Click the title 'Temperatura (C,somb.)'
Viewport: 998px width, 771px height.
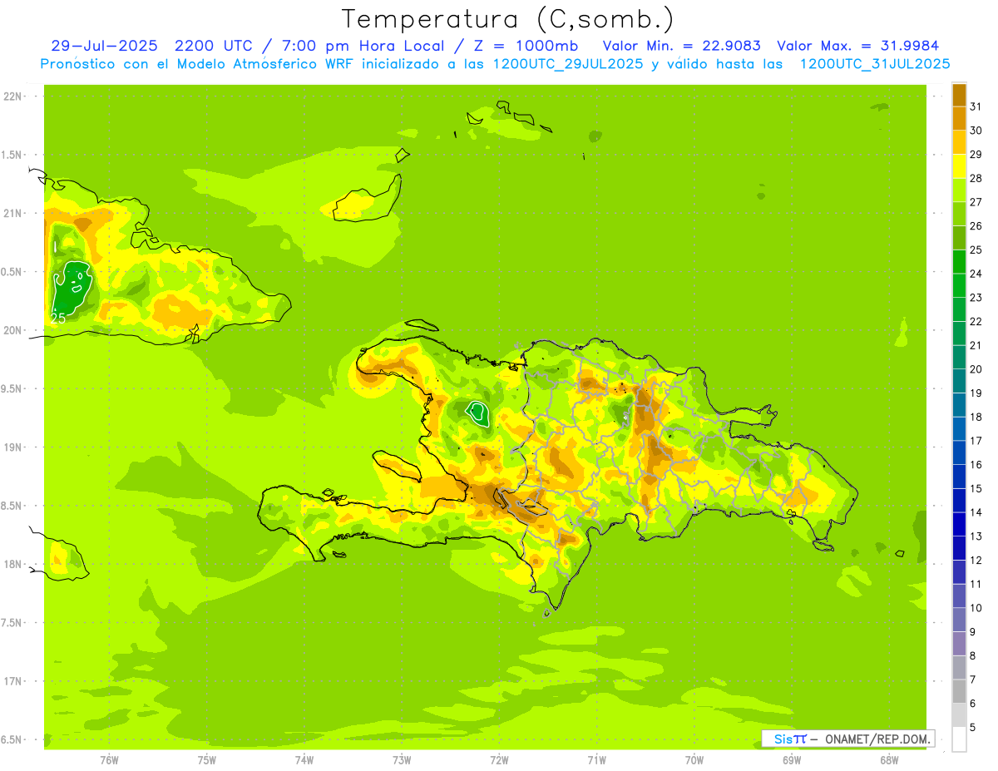tap(508, 19)
